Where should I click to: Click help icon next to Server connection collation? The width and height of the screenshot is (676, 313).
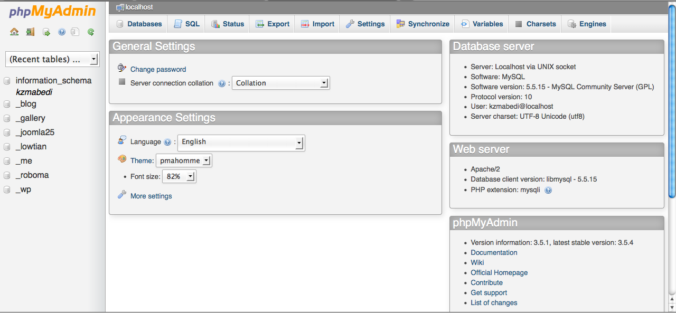coord(222,83)
